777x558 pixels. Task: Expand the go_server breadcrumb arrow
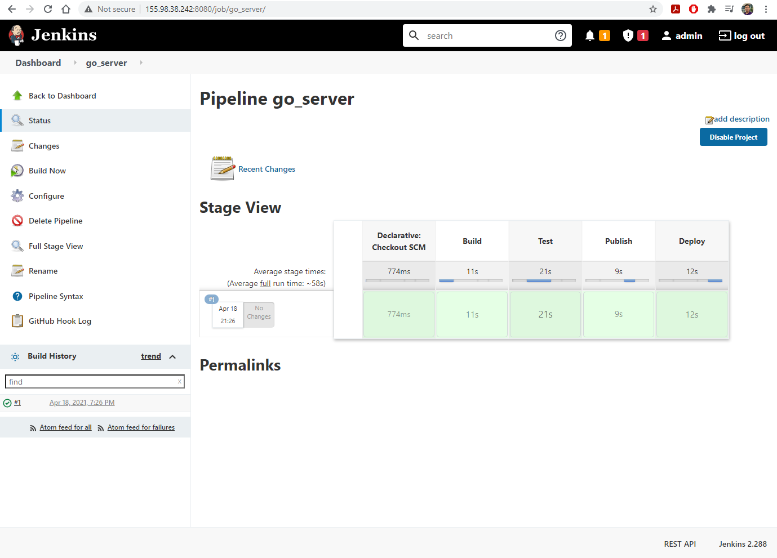pyautogui.click(x=141, y=63)
